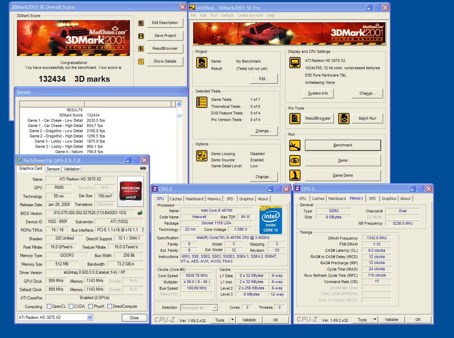
Task: Enable the PhysX checkbox
Action: tap(91, 306)
